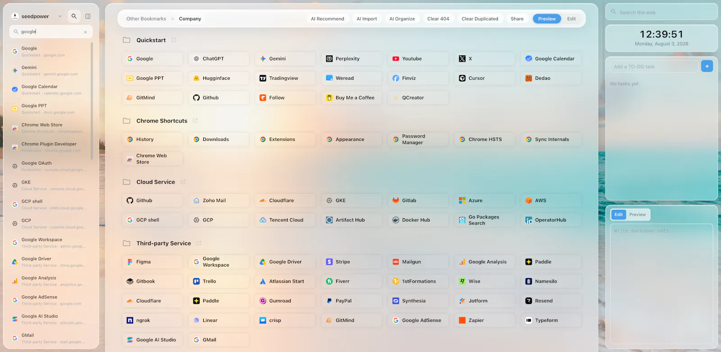Screen dimensions: 721x352
Task: Click the Quickstart folder icon
Action: 127,40
